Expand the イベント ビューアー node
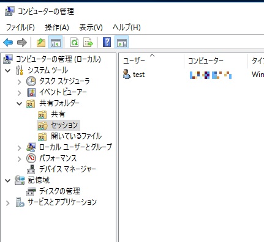 point(20,93)
